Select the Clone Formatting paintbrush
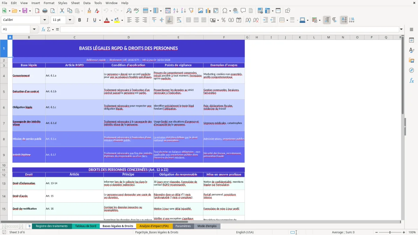 click(x=89, y=11)
